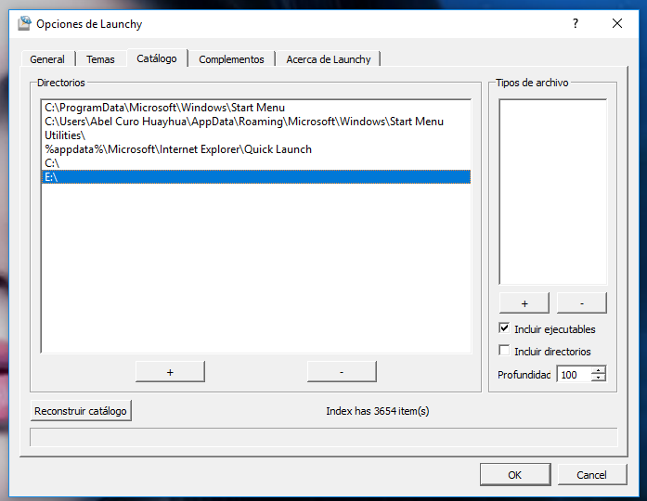Switch to the General tab
Image resolution: width=647 pixels, height=501 pixels.
(x=47, y=59)
